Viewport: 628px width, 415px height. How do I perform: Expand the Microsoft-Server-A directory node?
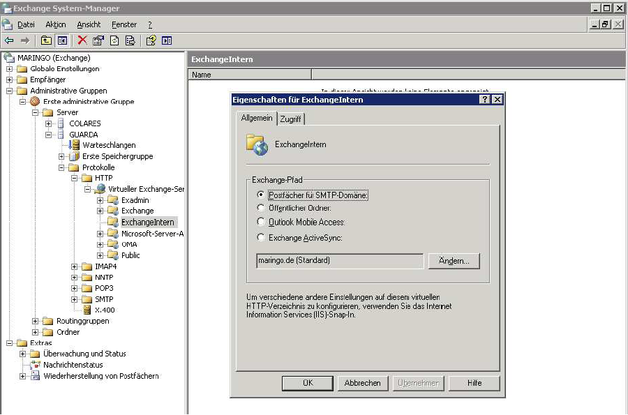100,234
